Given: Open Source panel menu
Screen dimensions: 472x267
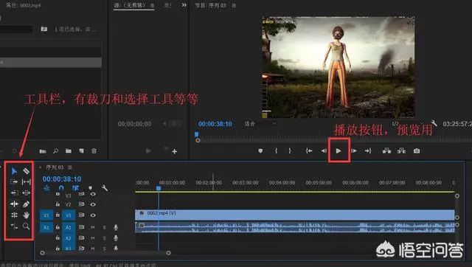Looking at the screenshot, I should [152, 5].
